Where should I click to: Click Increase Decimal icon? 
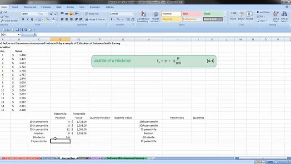coord(128,19)
